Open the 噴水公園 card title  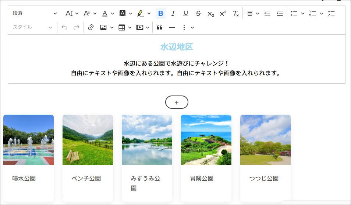(24, 178)
